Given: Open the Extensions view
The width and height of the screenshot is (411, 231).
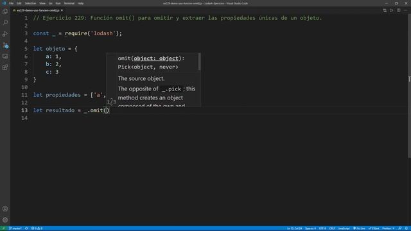Looking at the screenshot, I should point(5,67).
